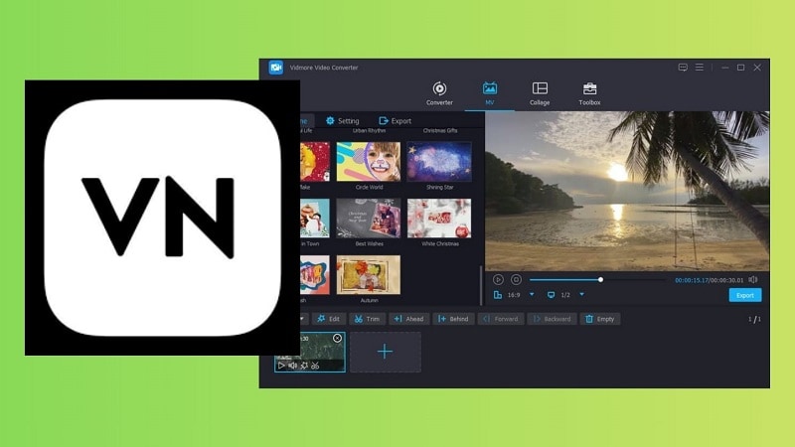
Task: Select the Shining Star theme thumbnail
Action: pyautogui.click(x=439, y=162)
